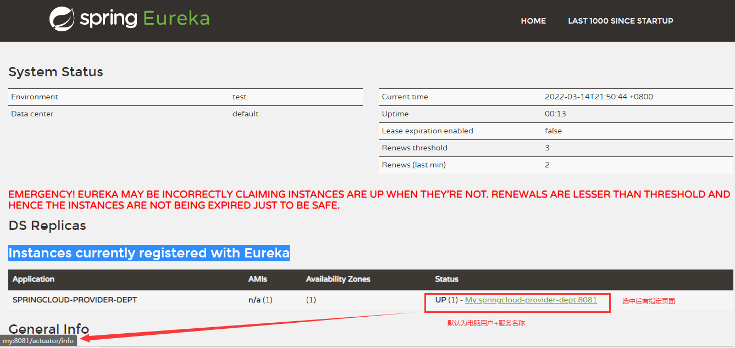Click the DS Replicas heading
This screenshot has height=348, width=735.
47,226
